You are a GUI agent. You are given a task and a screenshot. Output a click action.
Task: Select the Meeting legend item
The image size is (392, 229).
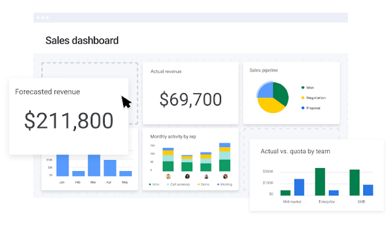click(x=225, y=184)
